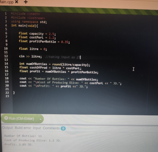This screenshot has width=158, height=152.
Task: Click closing brace on line 22
Action: point(14,92)
